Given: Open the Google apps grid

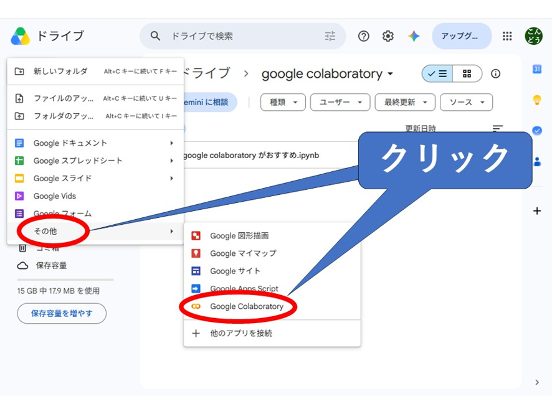Looking at the screenshot, I should 507,36.
